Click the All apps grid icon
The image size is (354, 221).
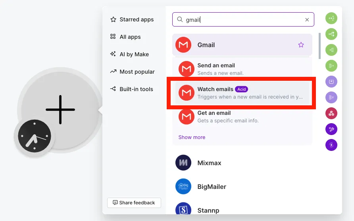pyautogui.click(x=113, y=36)
